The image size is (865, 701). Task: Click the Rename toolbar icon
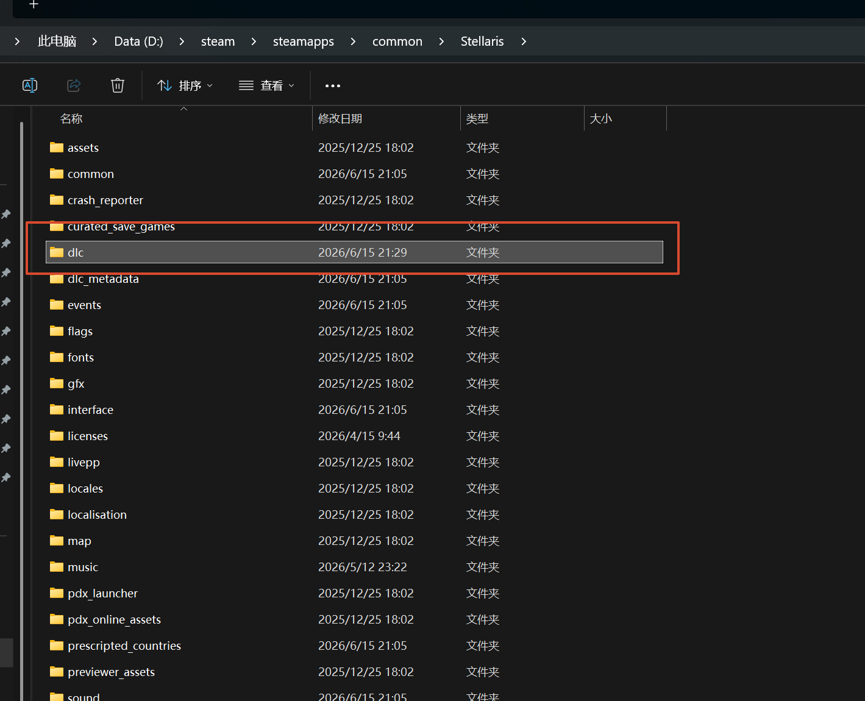[30, 85]
